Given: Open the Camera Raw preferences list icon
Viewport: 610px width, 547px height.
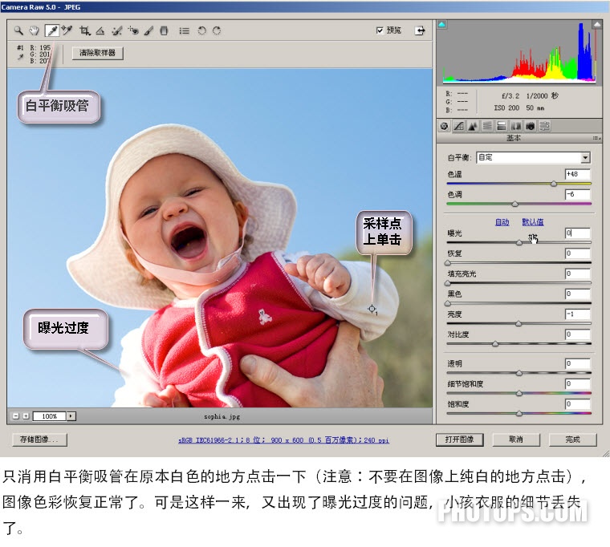Looking at the screenshot, I should tap(185, 30).
